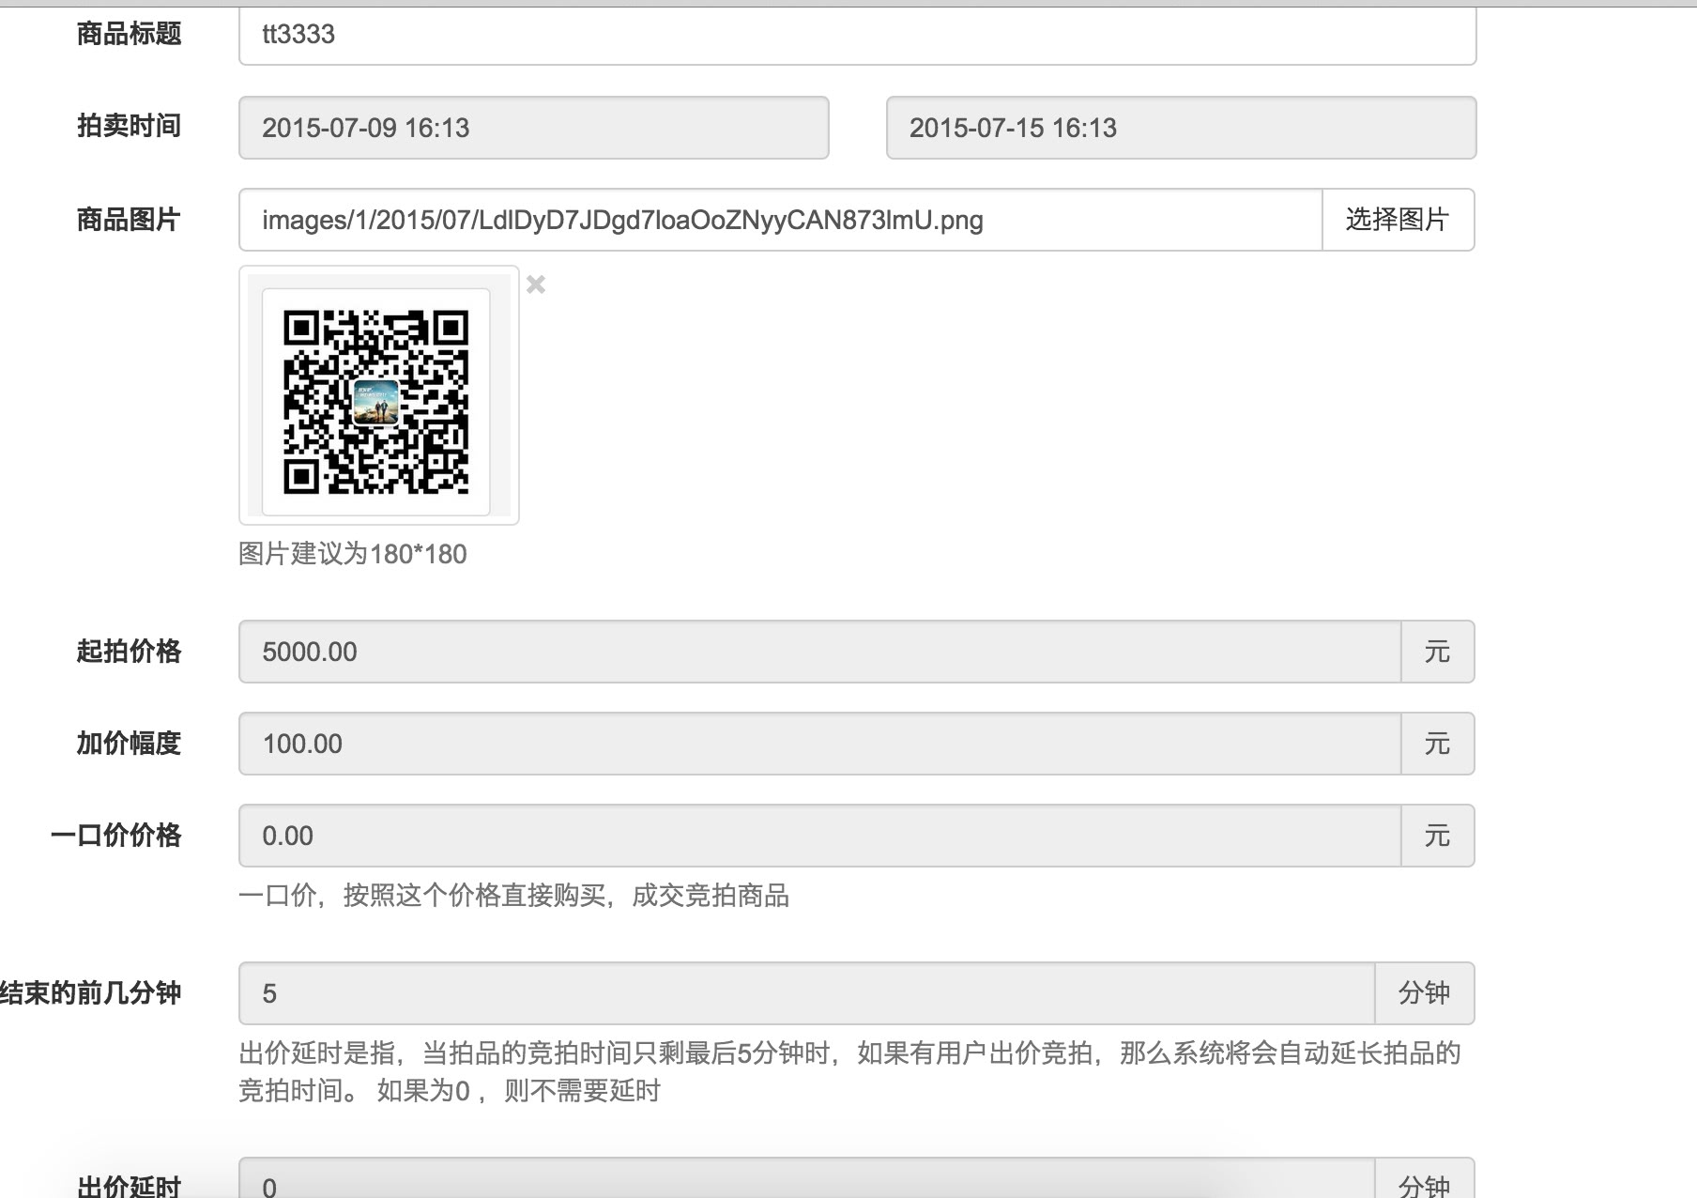1697x1198 pixels.
Task: Click the 出价延时是指 explanation paragraph
Action: 849,1072
